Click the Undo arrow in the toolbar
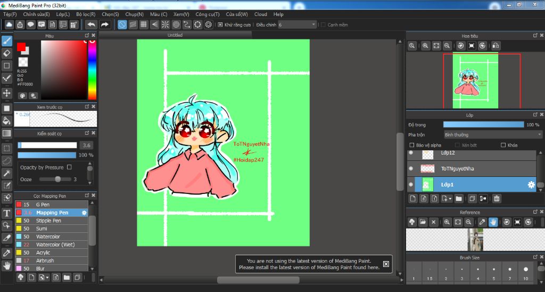545x292 pixels. coord(92,25)
